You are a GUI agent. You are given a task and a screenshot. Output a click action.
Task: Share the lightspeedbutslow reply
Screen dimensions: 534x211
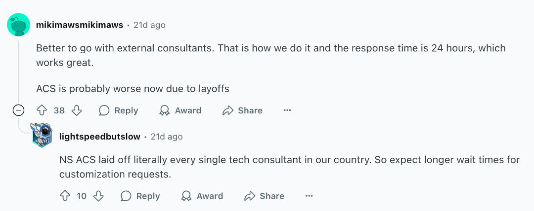(x=264, y=196)
